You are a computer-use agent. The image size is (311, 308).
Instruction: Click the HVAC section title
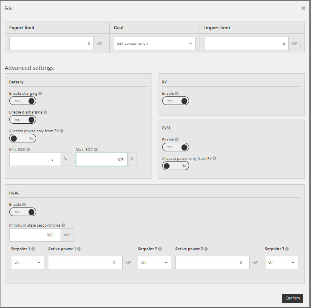pyautogui.click(x=14, y=193)
